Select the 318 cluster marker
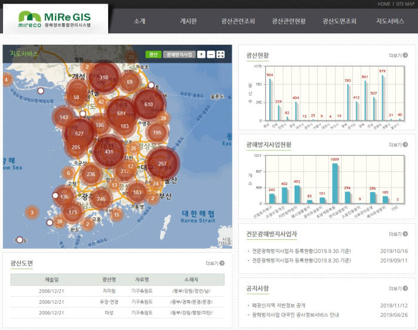Viewport: 418px width, 330px height. click(x=104, y=77)
